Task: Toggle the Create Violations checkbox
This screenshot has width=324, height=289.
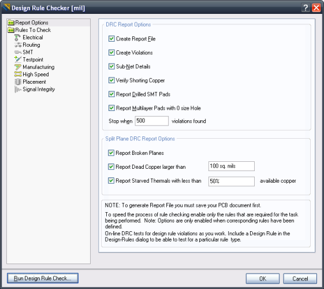Action: (x=111, y=53)
